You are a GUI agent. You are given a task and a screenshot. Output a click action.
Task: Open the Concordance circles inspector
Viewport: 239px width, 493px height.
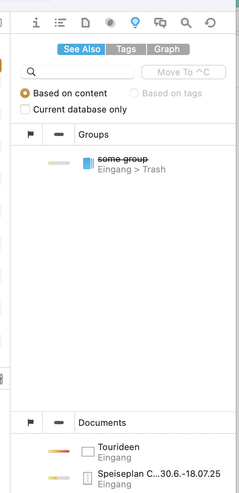point(110,23)
